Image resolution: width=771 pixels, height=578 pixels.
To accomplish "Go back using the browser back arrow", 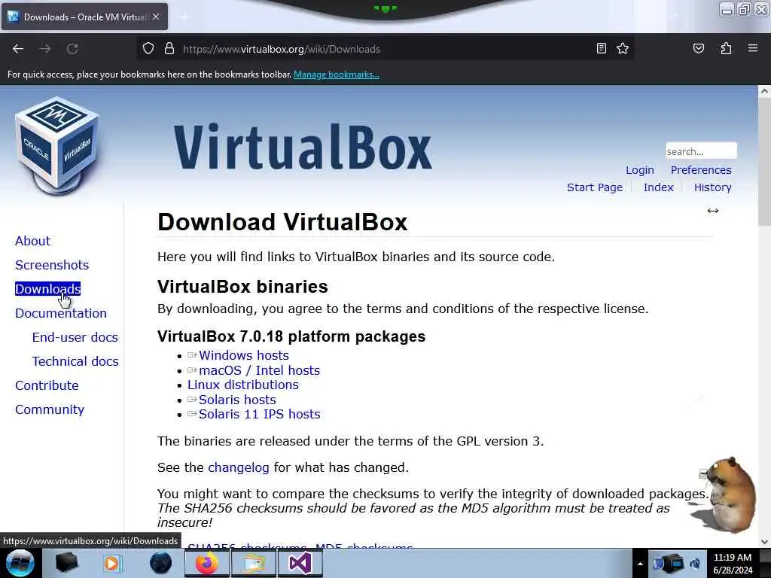I will [18, 49].
